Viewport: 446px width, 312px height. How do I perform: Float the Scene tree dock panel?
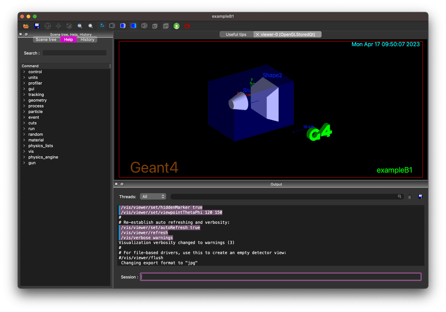click(26, 34)
